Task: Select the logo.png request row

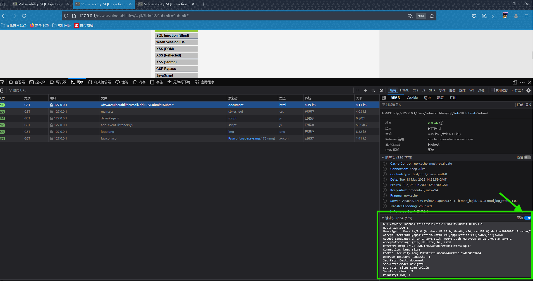Action: 190,132
